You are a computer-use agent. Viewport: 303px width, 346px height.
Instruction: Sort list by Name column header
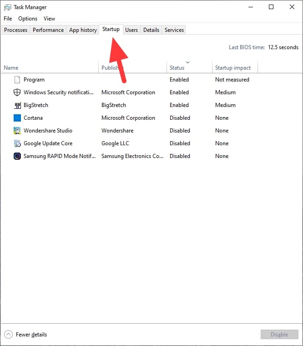coord(50,67)
